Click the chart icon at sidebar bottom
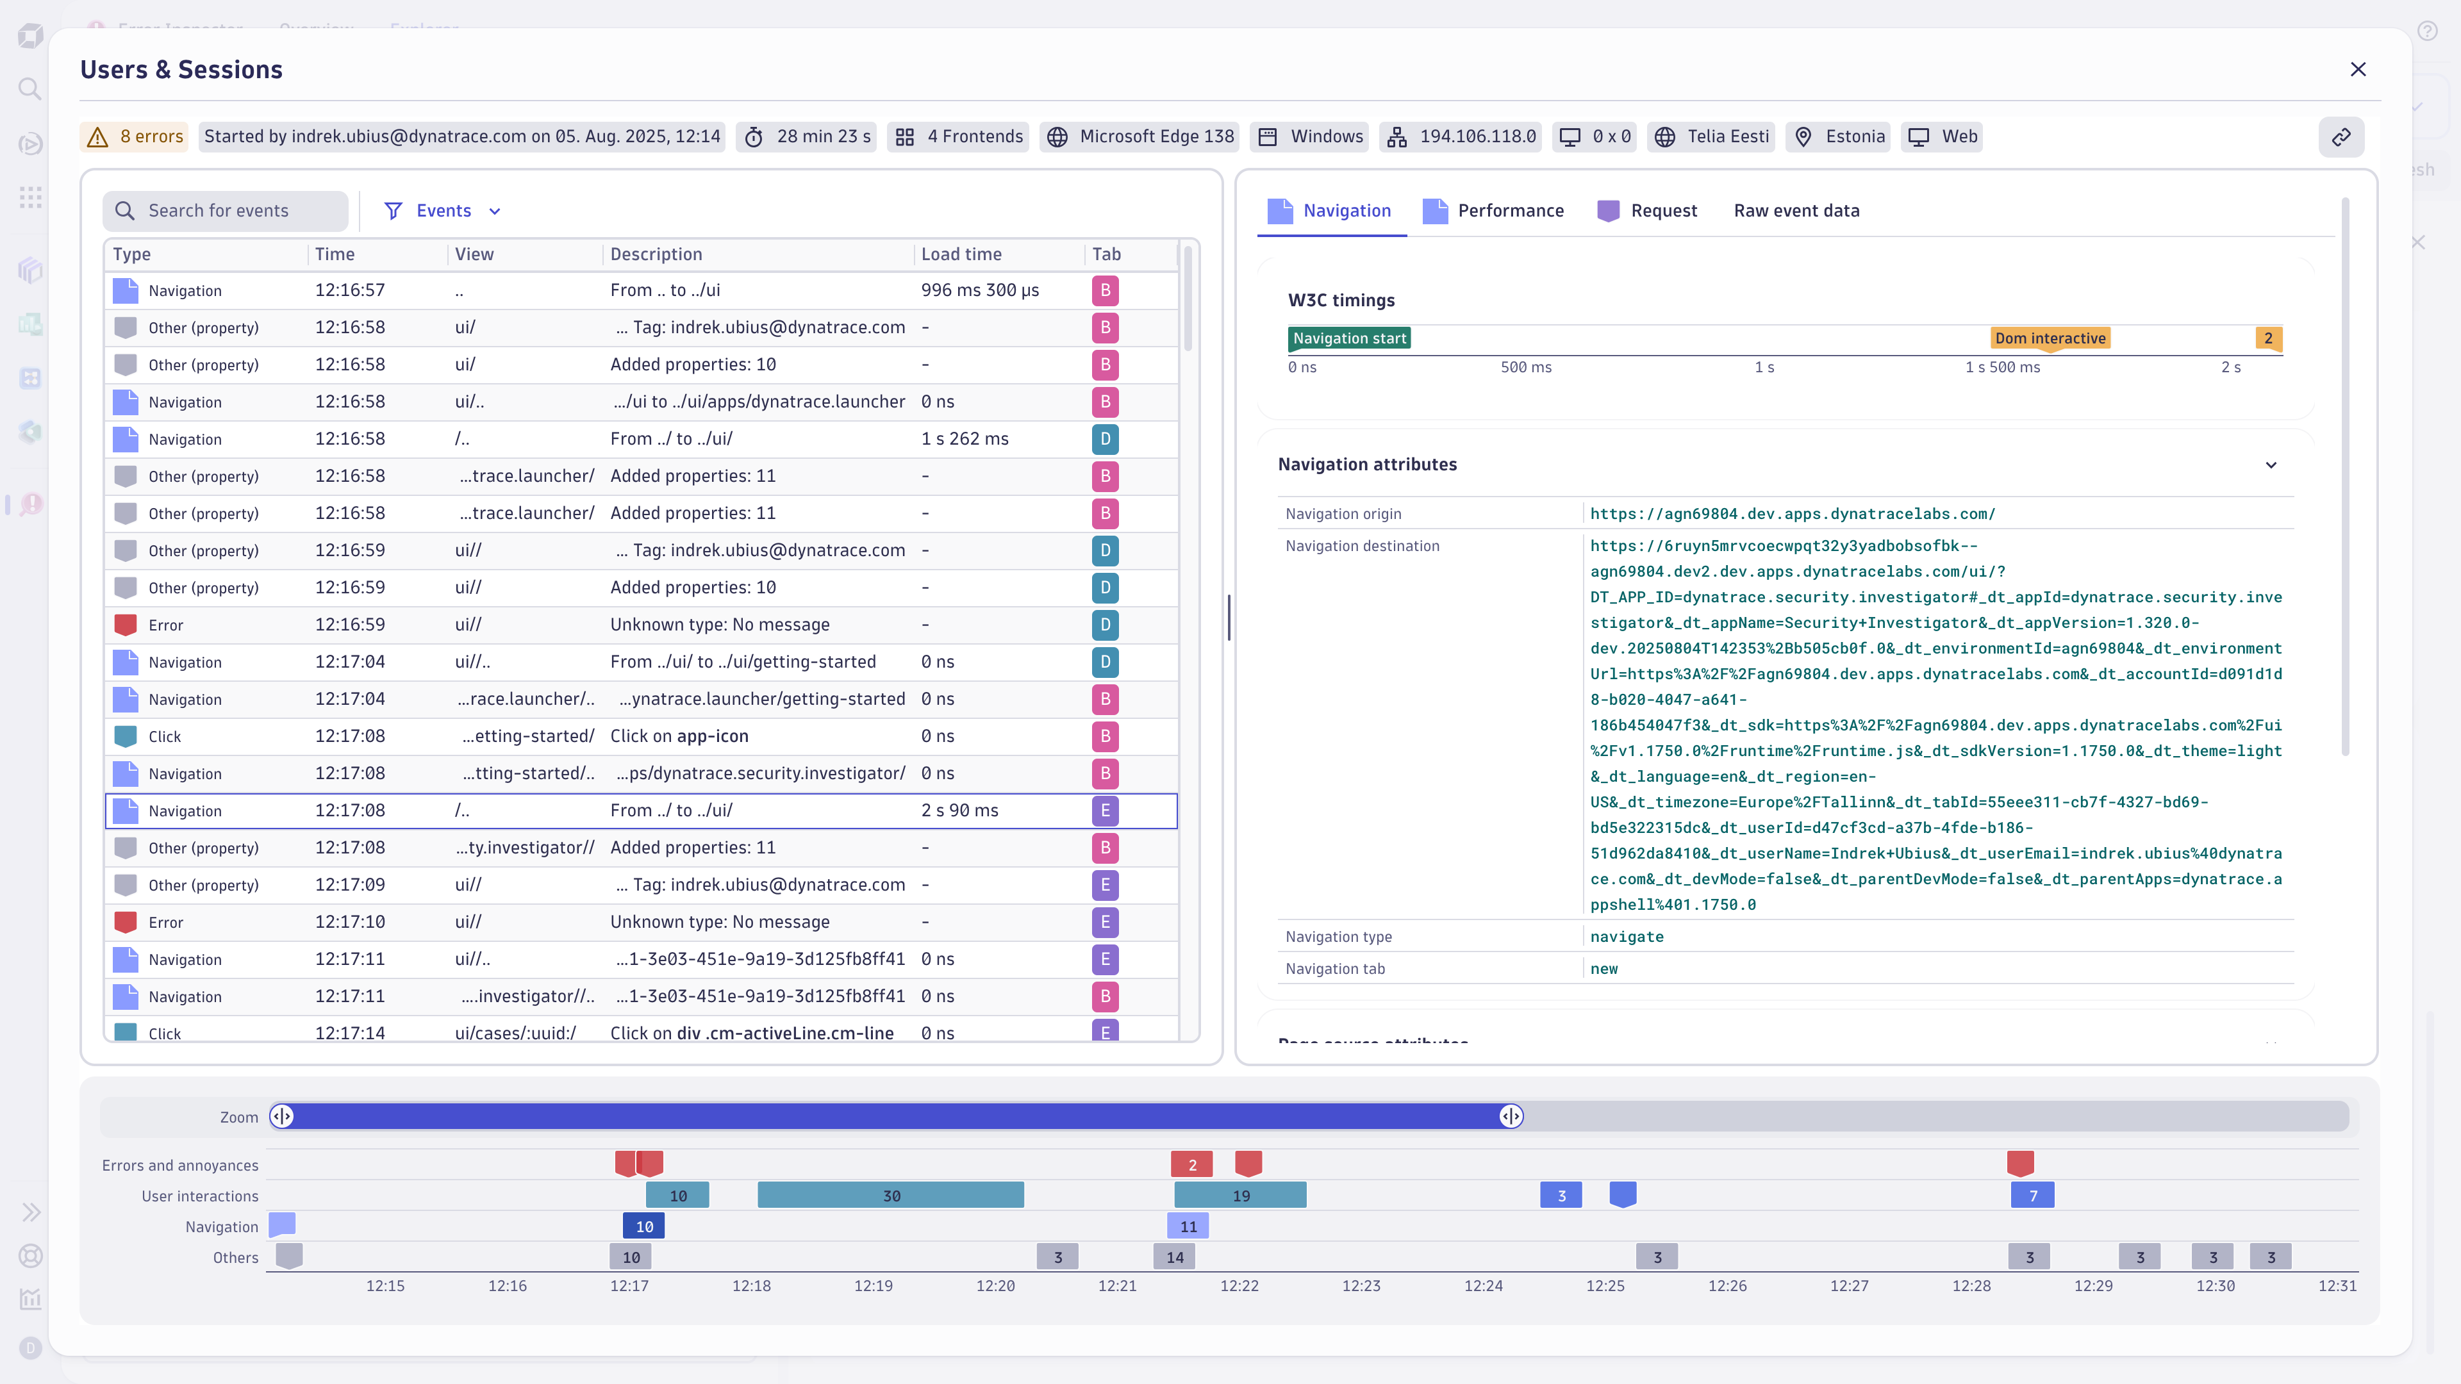This screenshot has width=2461, height=1384. pos(29,1299)
